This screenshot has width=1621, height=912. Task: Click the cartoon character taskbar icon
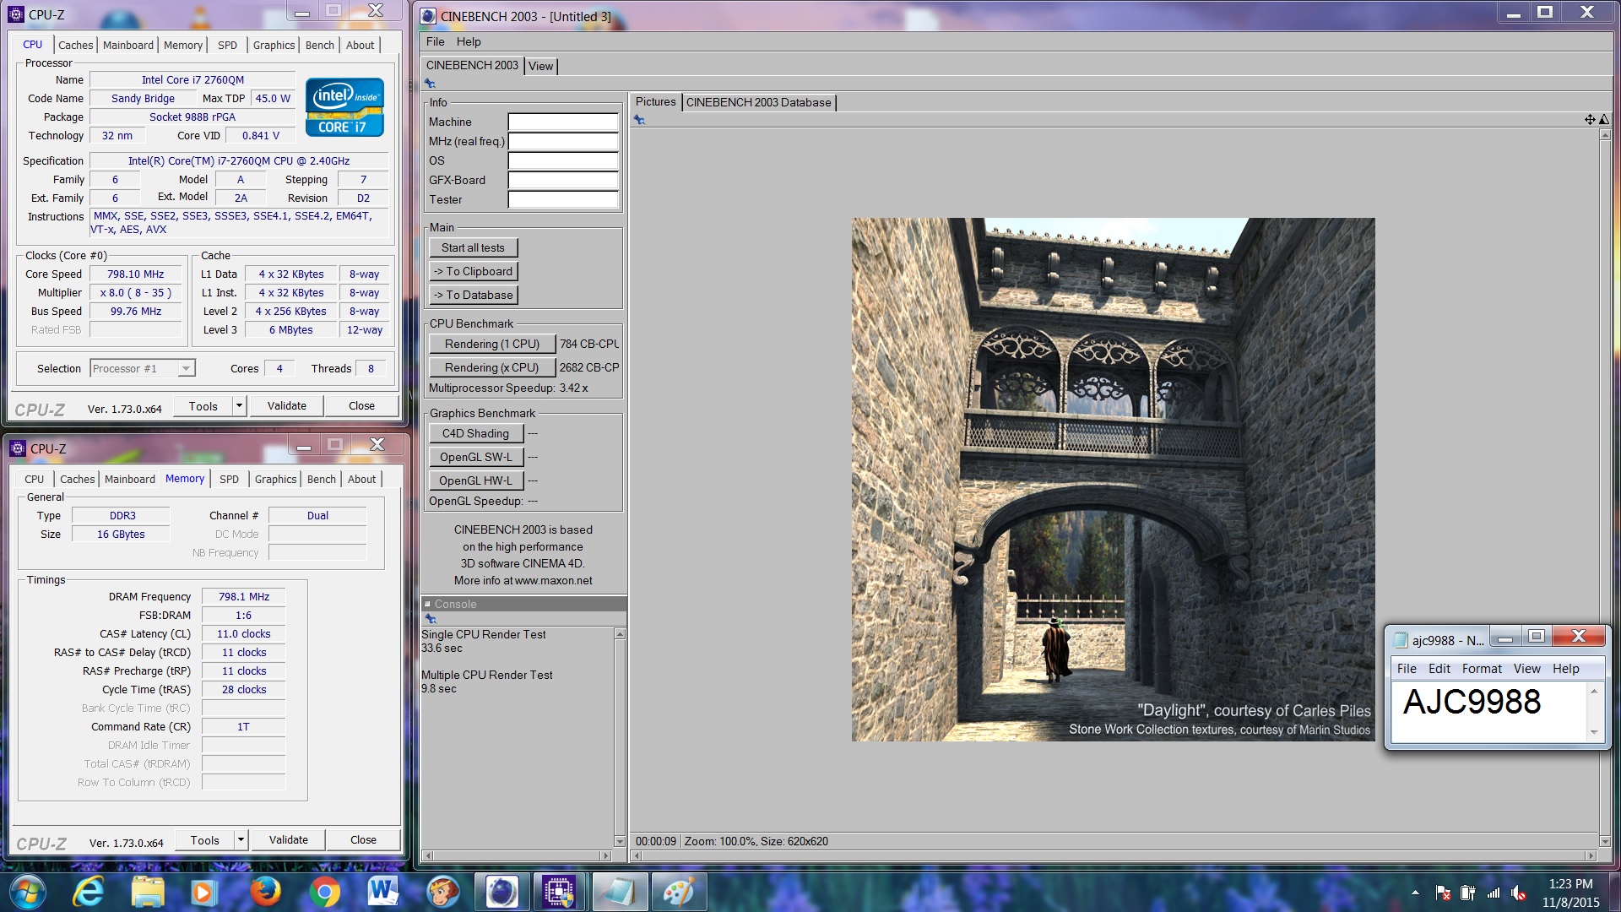coord(442,892)
